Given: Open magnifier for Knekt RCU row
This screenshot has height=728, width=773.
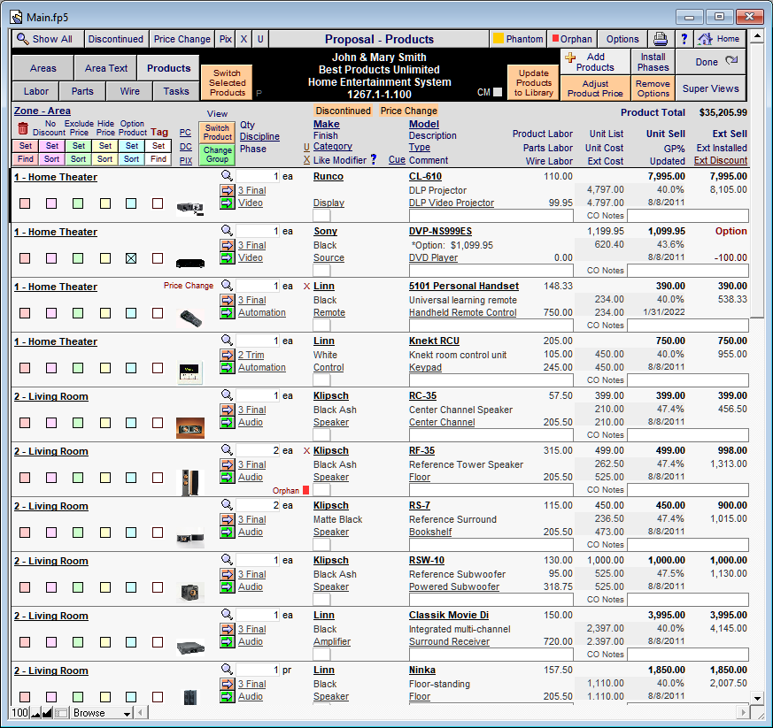Looking at the screenshot, I should [227, 340].
